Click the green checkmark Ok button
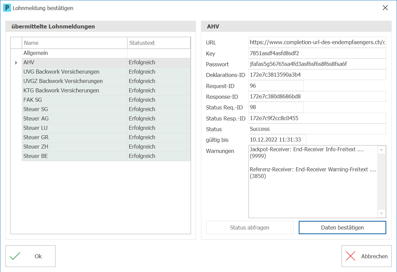 [x=30, y=256]
